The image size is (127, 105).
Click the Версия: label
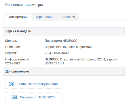11,53
